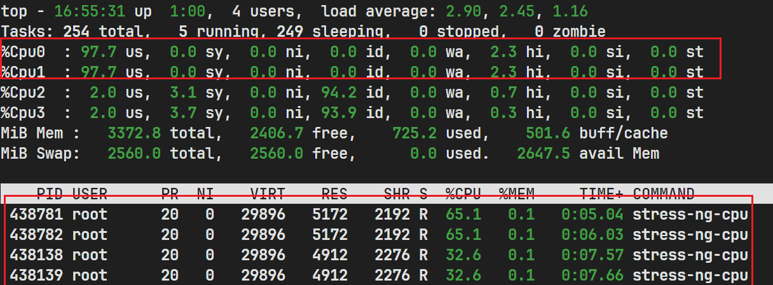Click the TIME+ column header
The height and width of the screenshot is (285, 773).
601,194
